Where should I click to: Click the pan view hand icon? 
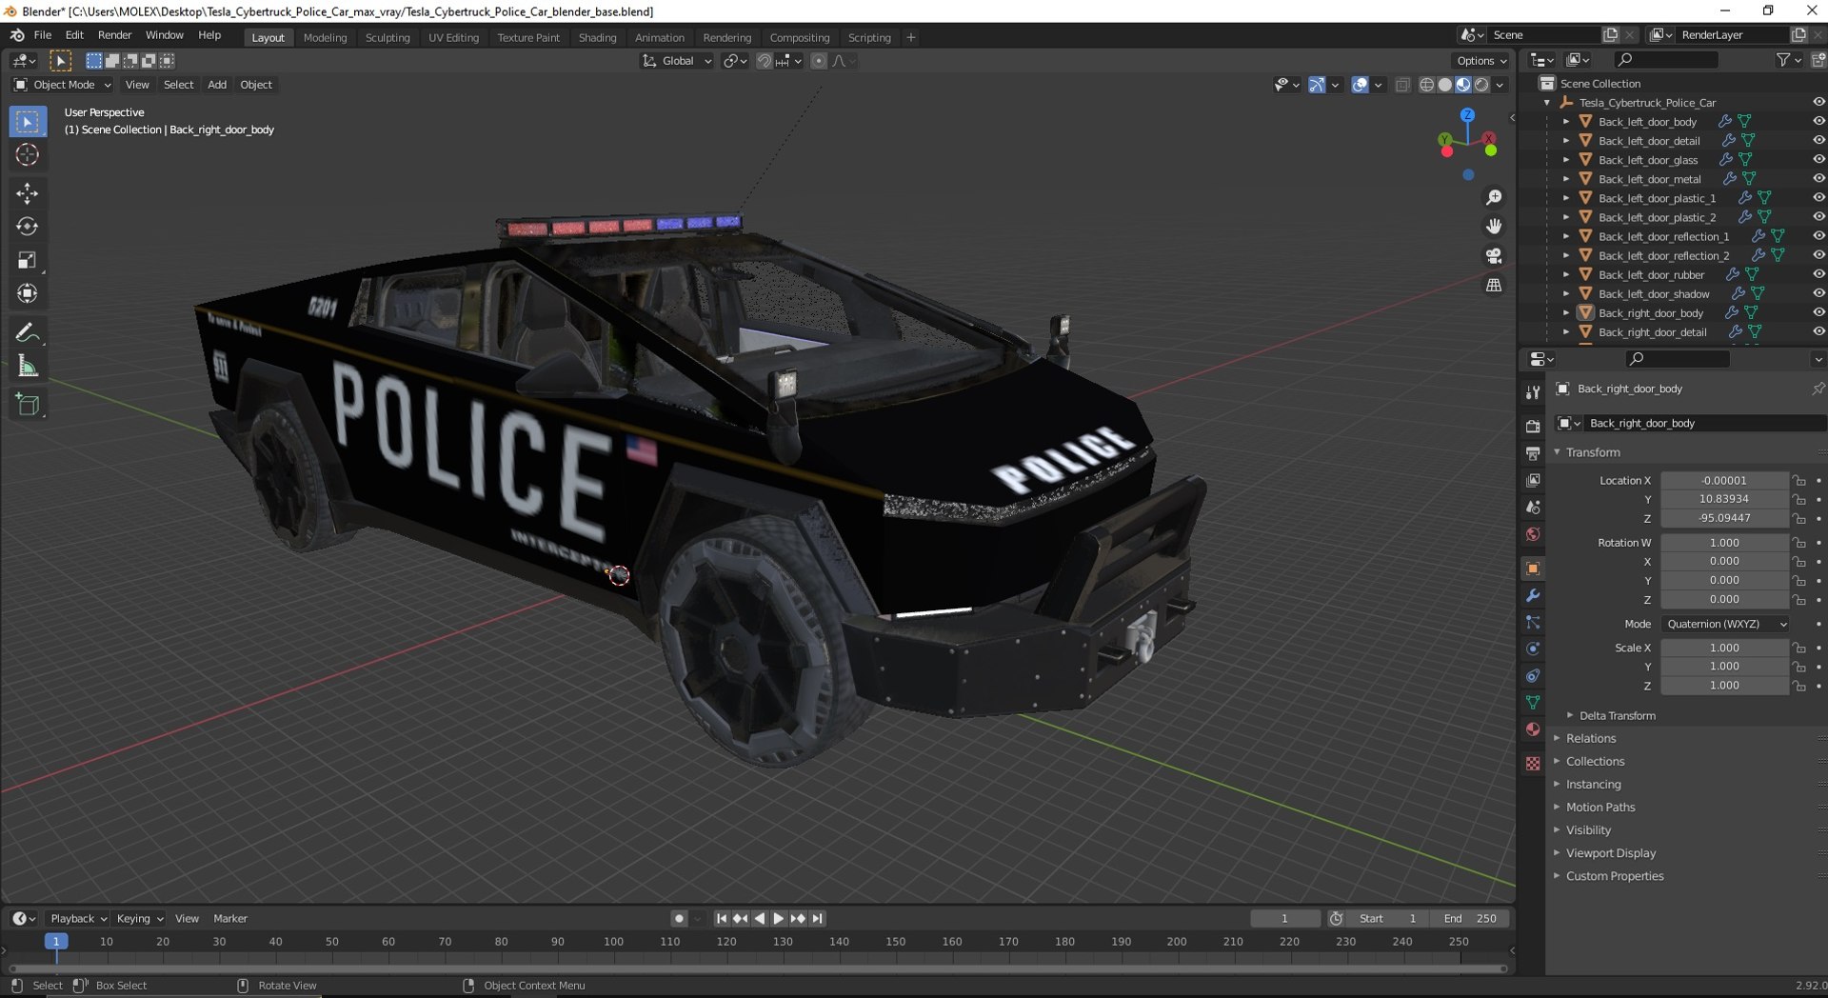coord(1494,227)
